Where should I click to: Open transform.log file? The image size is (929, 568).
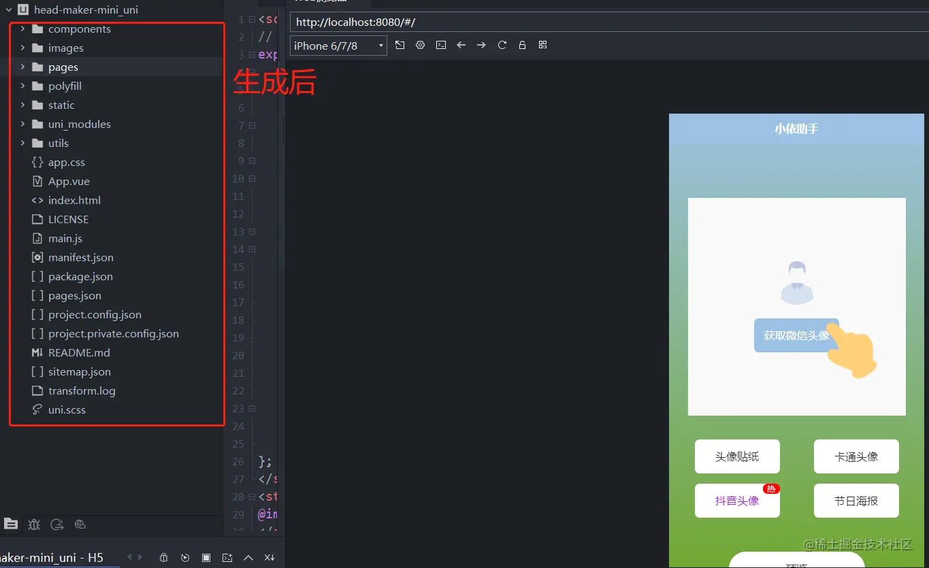click(82, 391)
